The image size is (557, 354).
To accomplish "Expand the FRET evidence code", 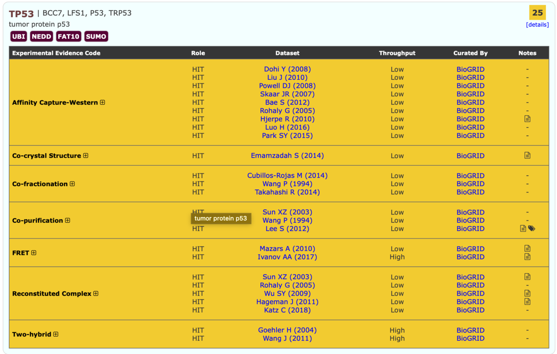I will (34, 253).
